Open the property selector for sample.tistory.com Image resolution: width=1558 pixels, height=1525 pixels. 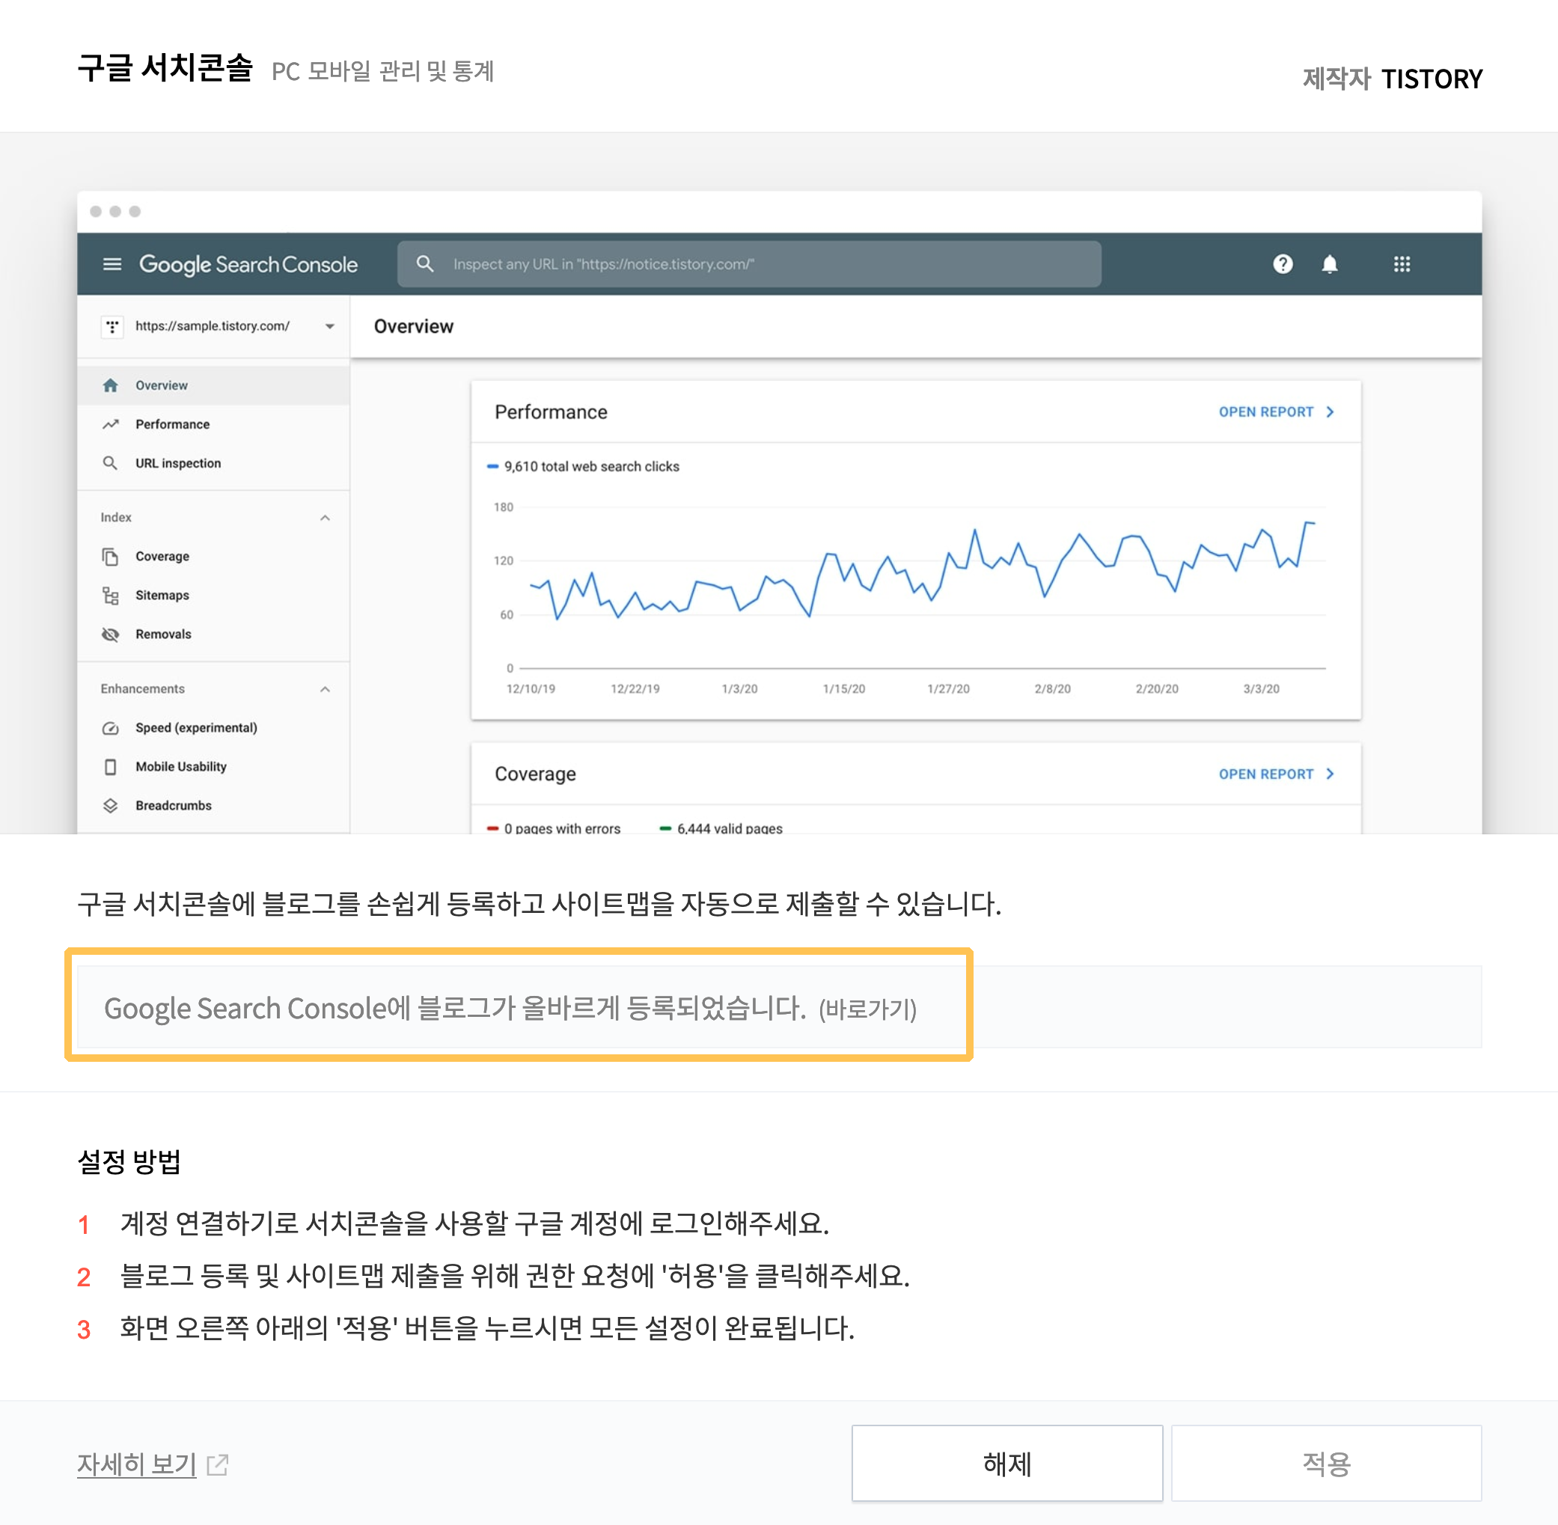pyautogui.click(x=329, y=326)
